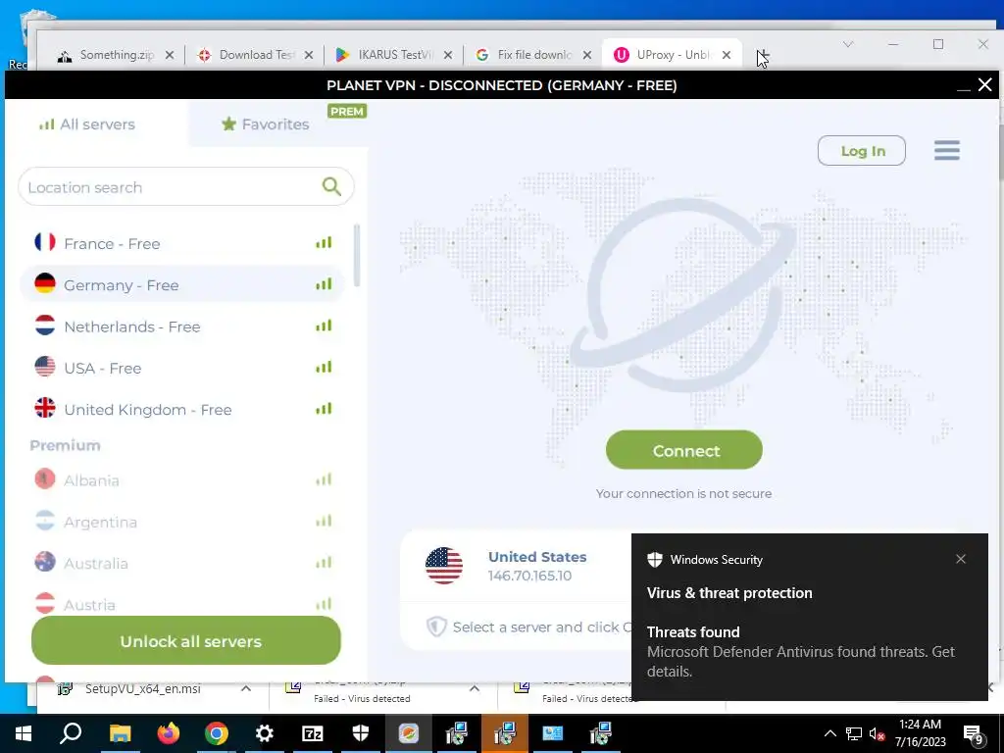1004x753 pixels.
Task: Click the large United States flag in status card
Action: (x=444, y=566)
